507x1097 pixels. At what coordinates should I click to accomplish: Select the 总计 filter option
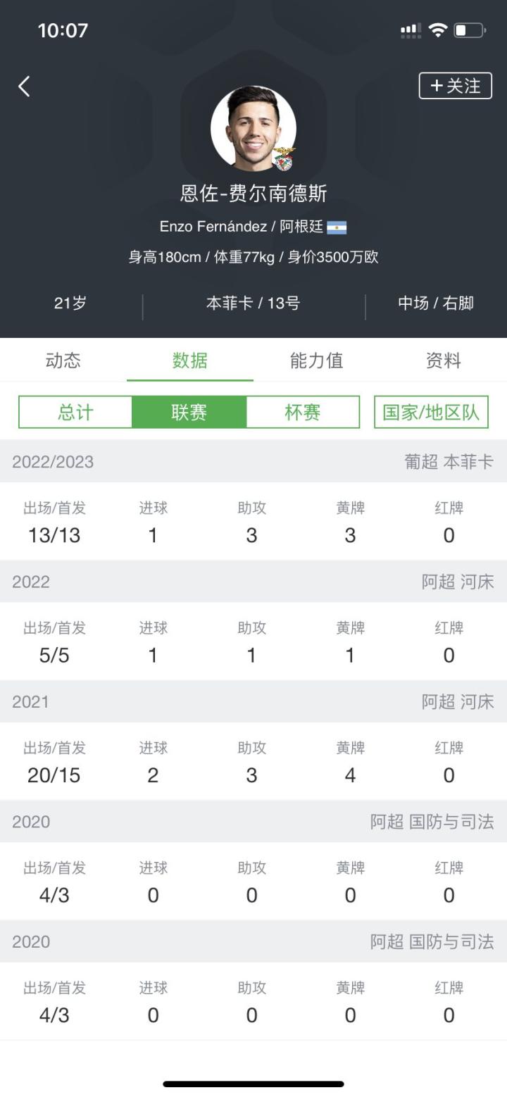(x=75, y=413)
